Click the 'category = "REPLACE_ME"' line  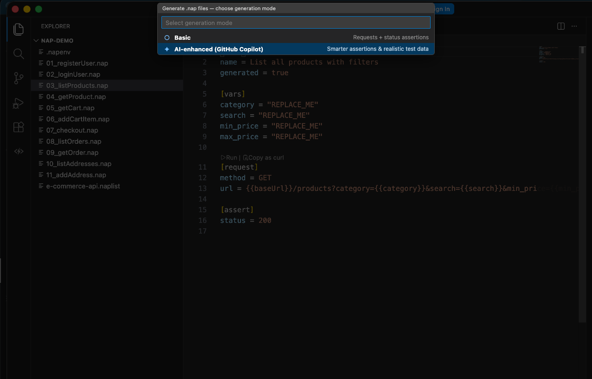pos(269,104)
